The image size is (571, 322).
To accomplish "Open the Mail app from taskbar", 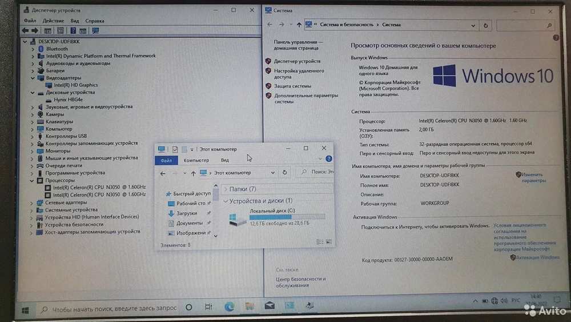I will [x=270, y=305].
